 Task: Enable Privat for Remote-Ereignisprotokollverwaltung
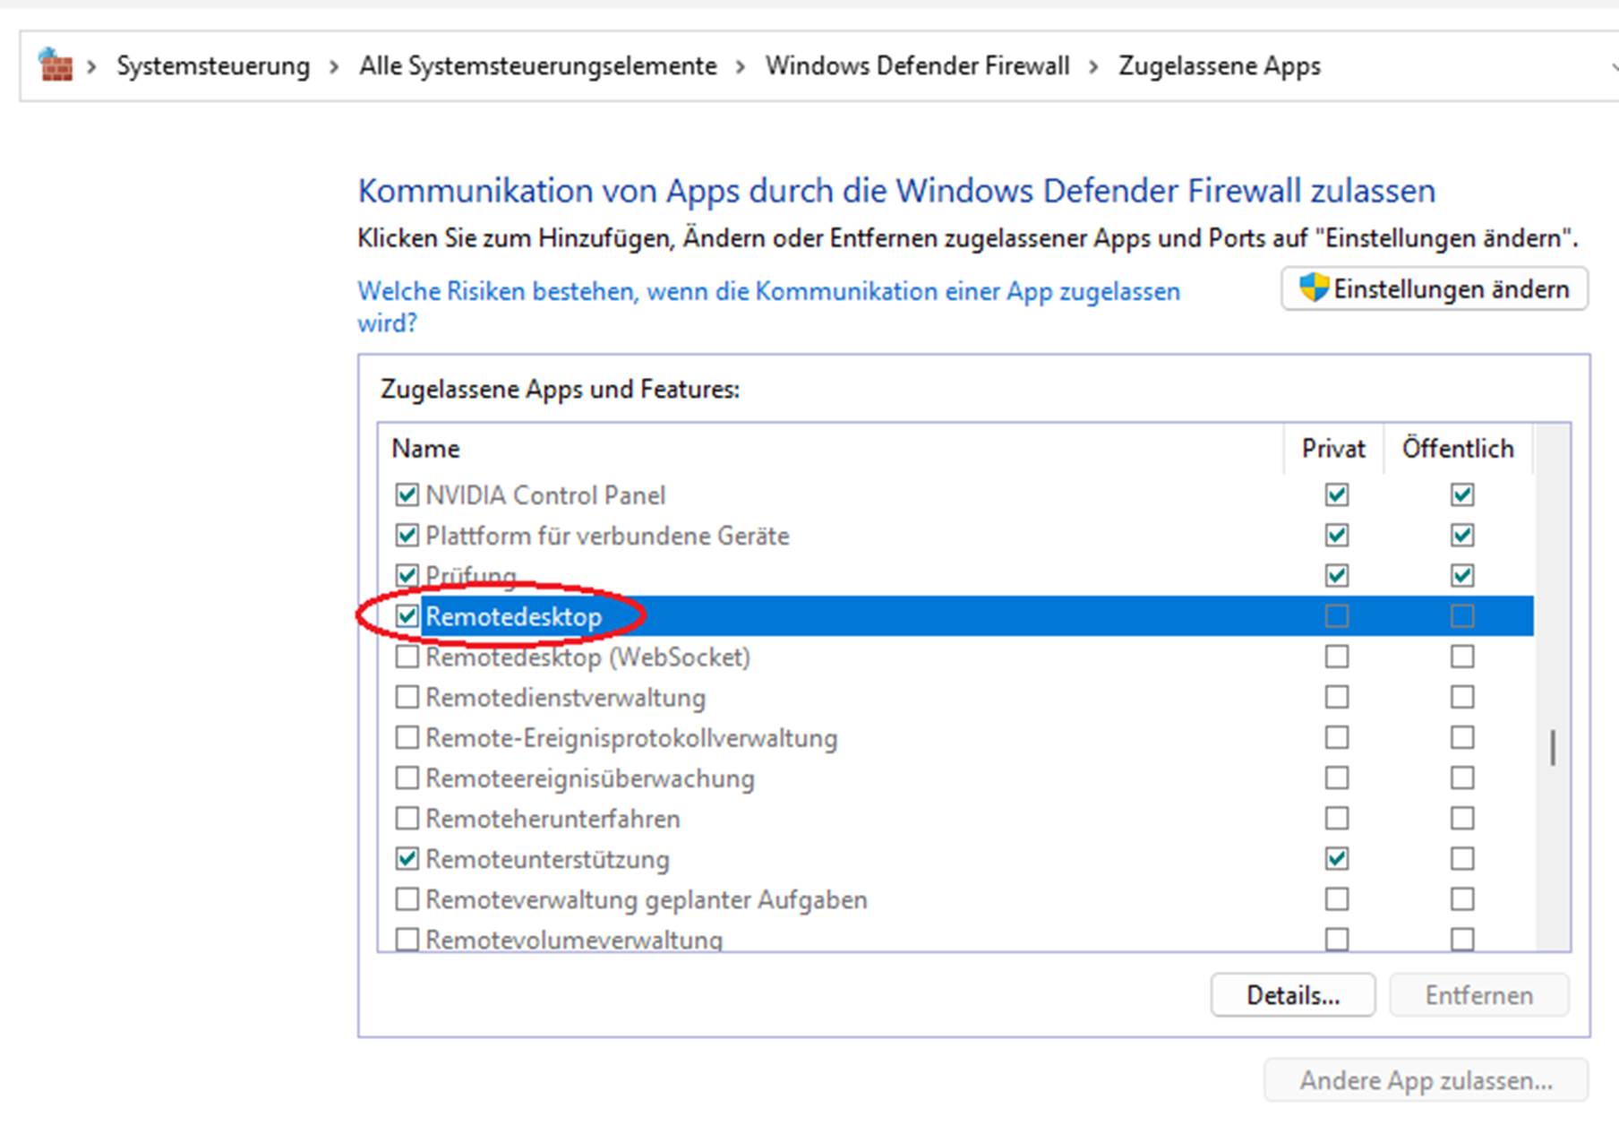pos(1337,737)
